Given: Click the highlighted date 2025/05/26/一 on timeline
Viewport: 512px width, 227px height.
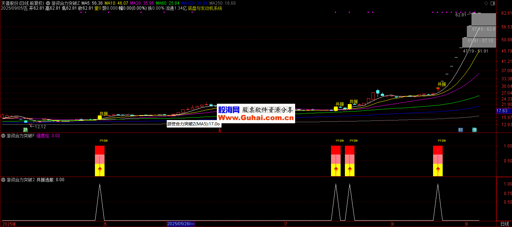Looking at the screenshot, I should point(181,224).
